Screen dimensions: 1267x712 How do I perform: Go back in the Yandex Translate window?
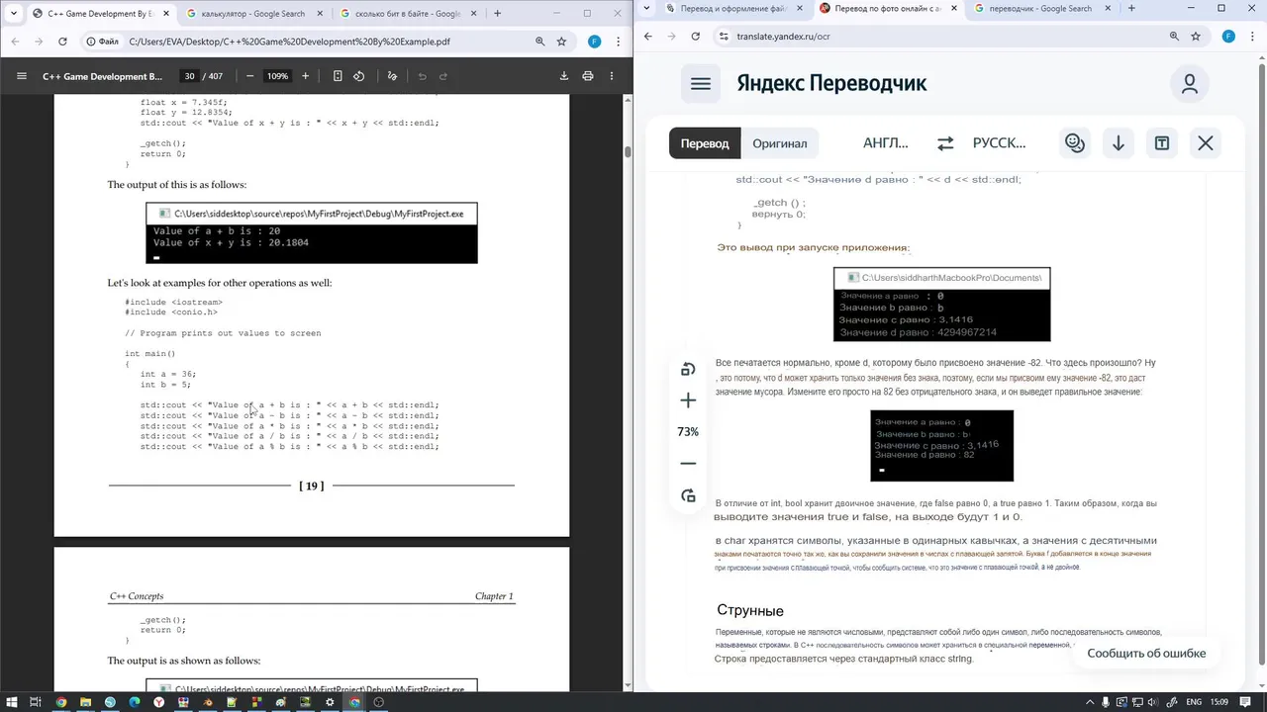[648, 36]
